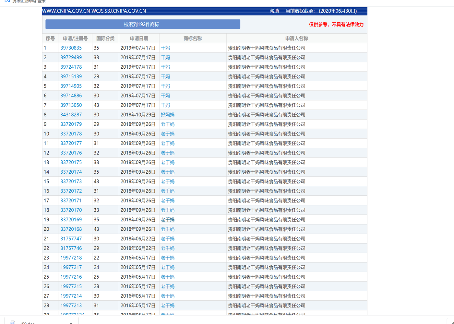Click the 帮助 help link
Image resolution: width=454 pixels, height=324 pixels.
(x=274, y=11)
